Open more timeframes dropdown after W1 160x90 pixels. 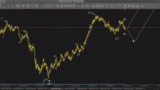click(x=90, y=6)
